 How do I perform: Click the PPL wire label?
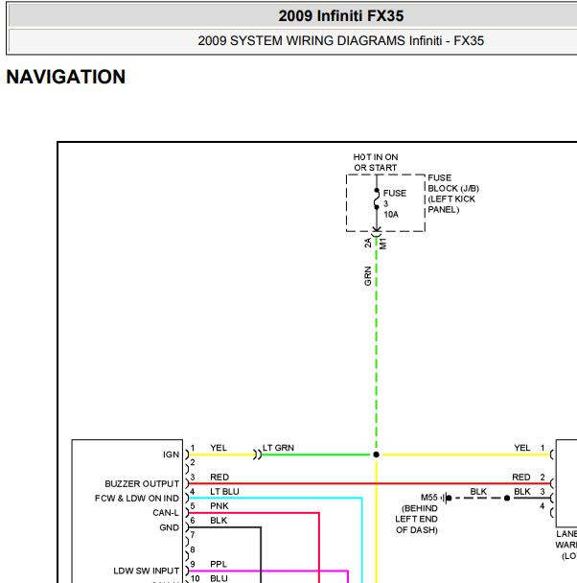tap(219, 564)
